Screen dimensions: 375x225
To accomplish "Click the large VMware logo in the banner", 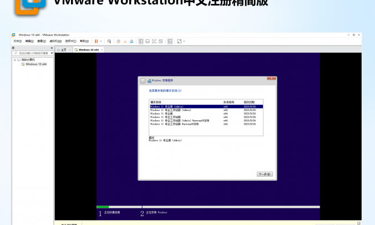I will pos(30,6).
